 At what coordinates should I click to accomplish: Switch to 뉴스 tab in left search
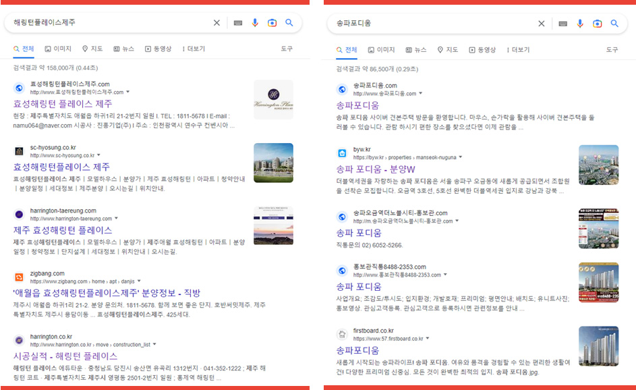pos(123,49)
